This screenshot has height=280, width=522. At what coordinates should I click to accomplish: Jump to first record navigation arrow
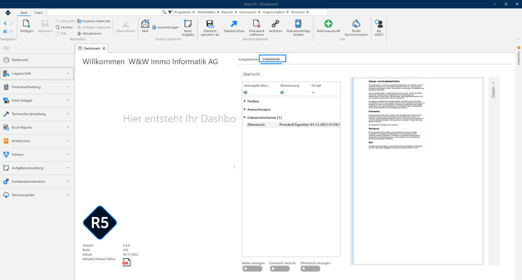click(5, 31)
